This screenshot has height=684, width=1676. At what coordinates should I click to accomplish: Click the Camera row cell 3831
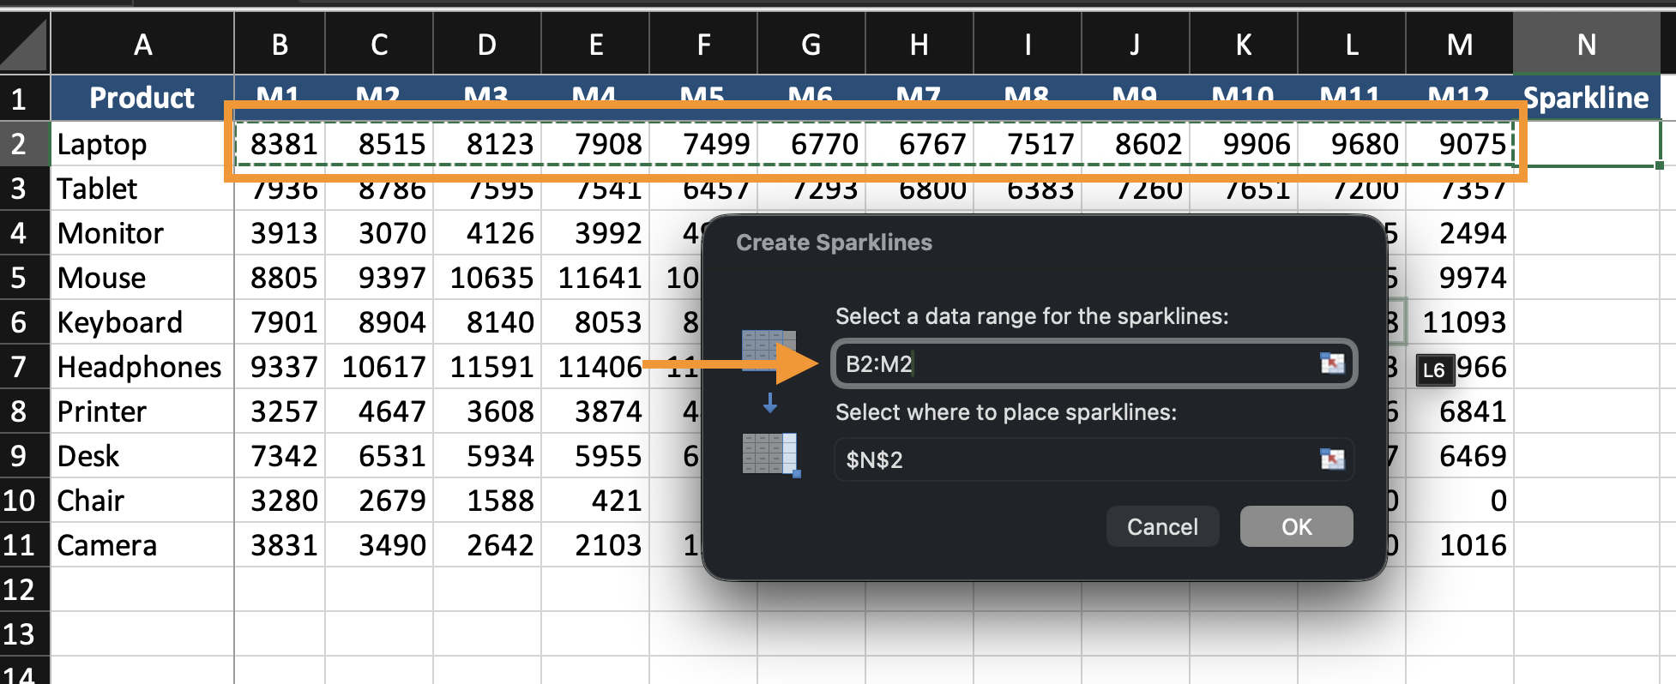281,545
